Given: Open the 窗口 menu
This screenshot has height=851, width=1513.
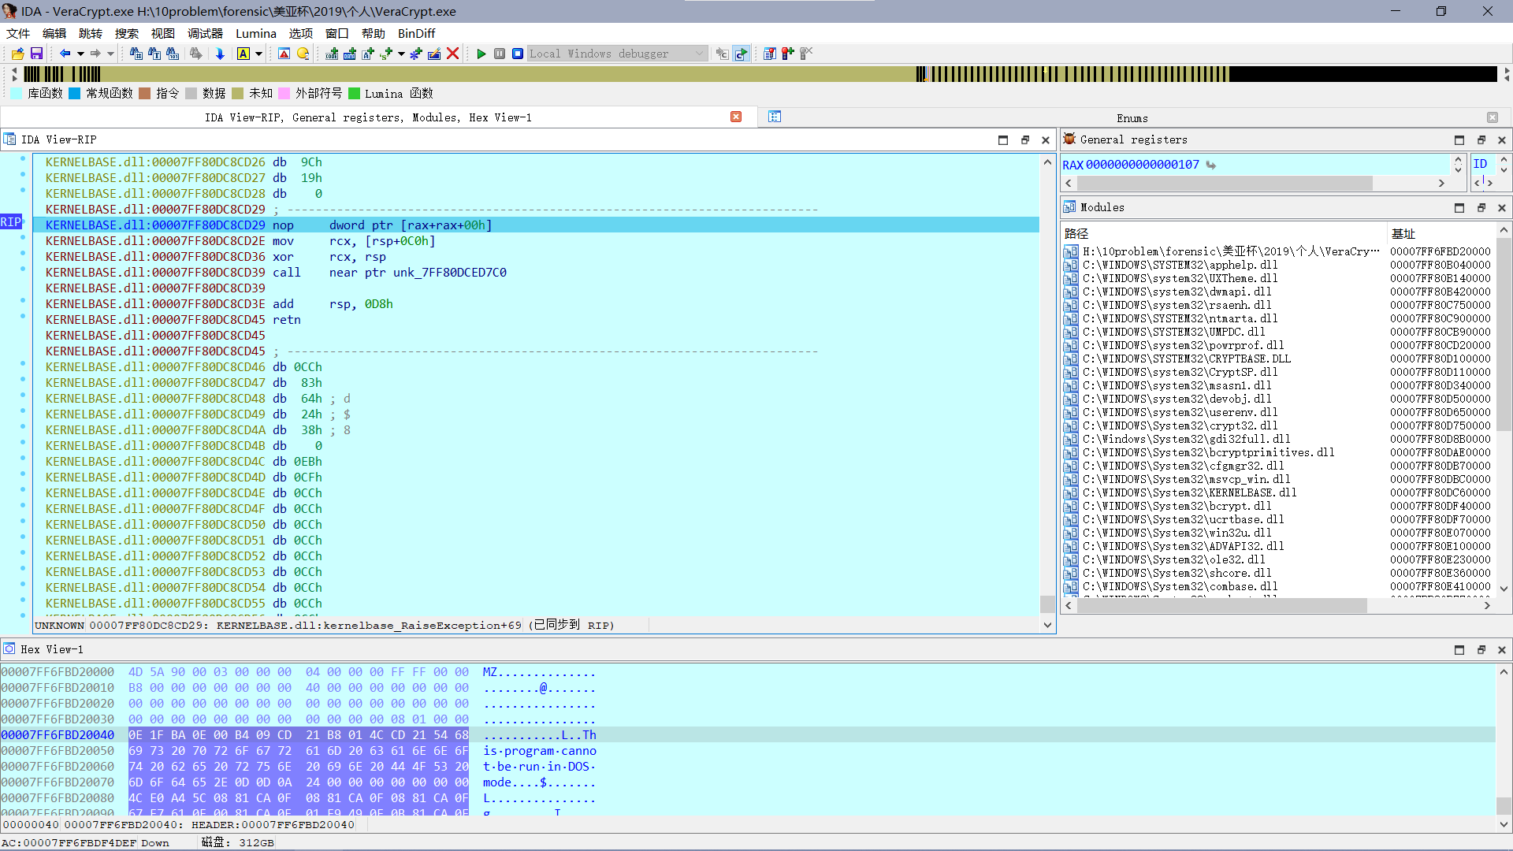Looking at the screenshot, I should point(337,33).
